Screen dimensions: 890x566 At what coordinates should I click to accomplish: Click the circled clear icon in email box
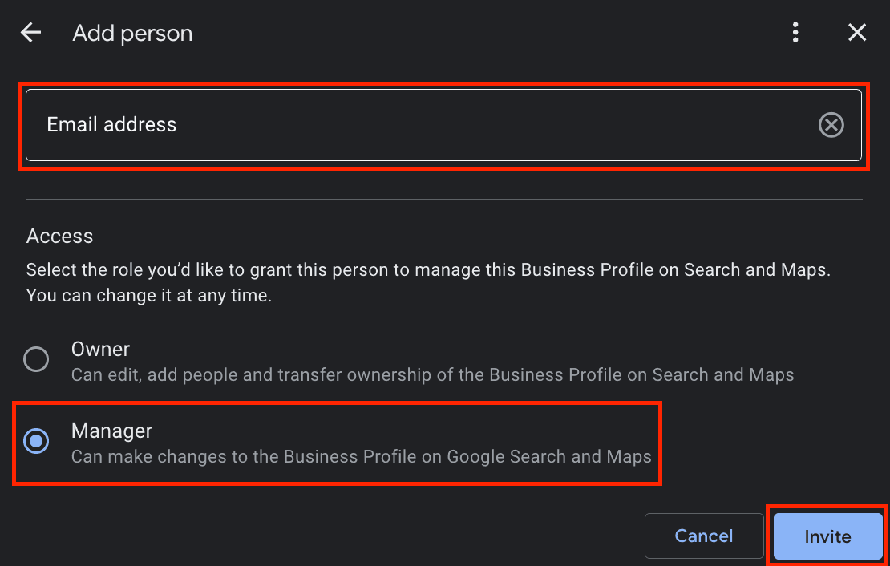pos(831,124)
